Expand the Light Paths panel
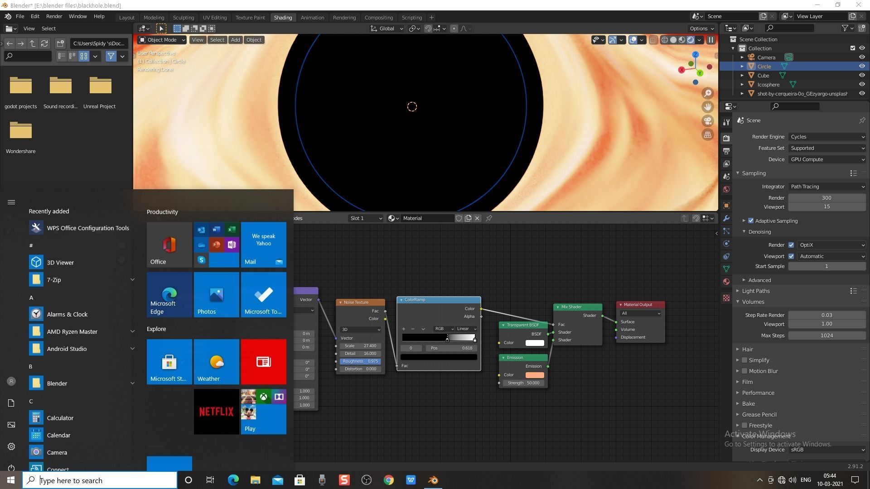Screen dimensions: 870x489 tap(755, 291)
